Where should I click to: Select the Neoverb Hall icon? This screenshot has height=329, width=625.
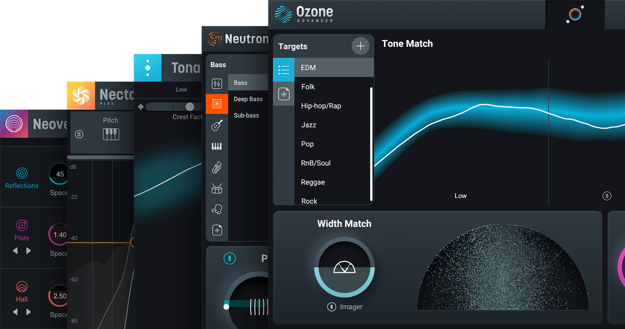(x=22, y=287)
